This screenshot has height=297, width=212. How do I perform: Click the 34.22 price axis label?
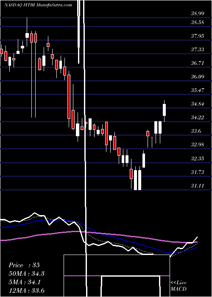[x=198, y=118]
